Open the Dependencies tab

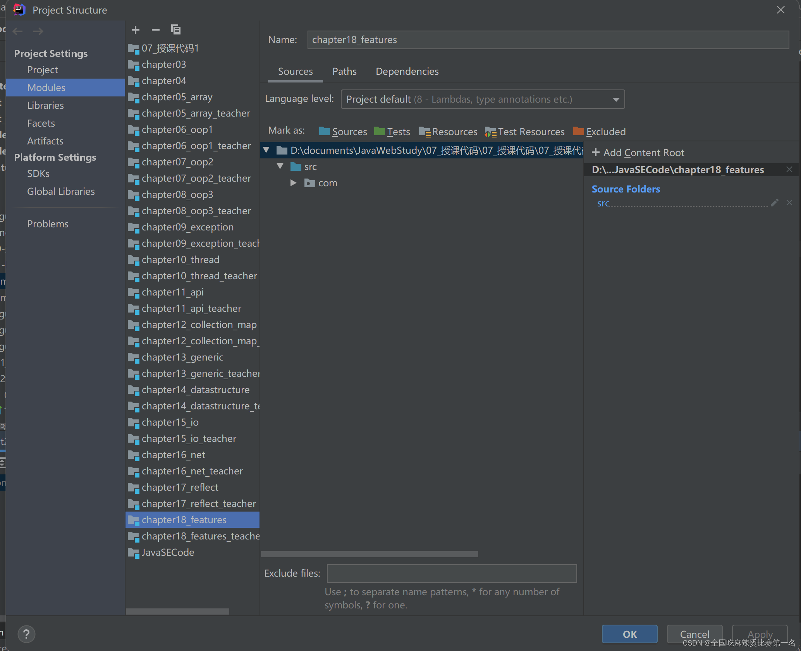407,71
